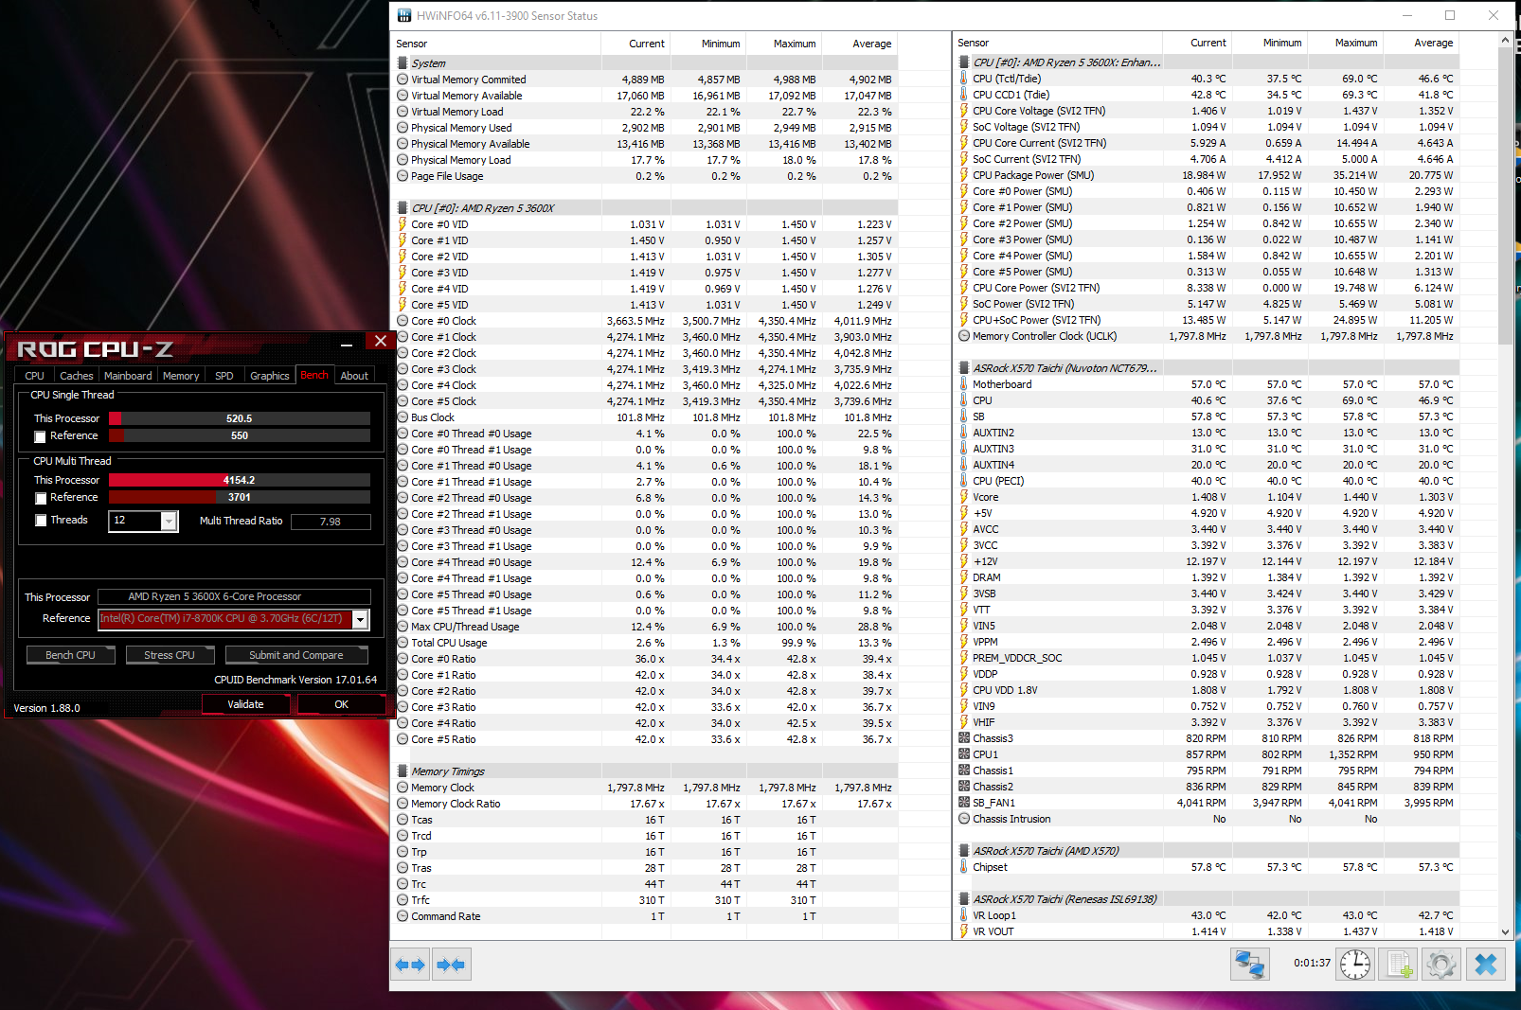Open the About tab
Image resolution: width=1521 pixels, height=1010 pixels.
[x=354, y=376]
